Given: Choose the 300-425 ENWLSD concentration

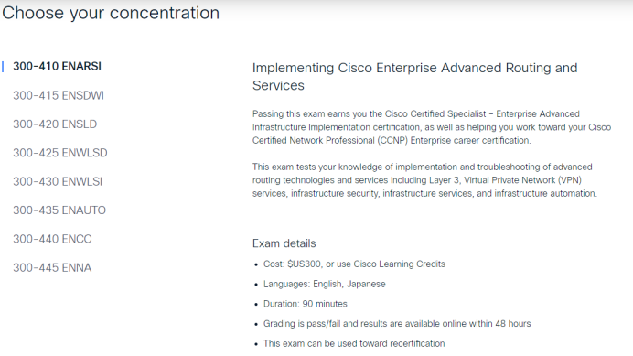Looking at the screenshot, I should (60, 153).
